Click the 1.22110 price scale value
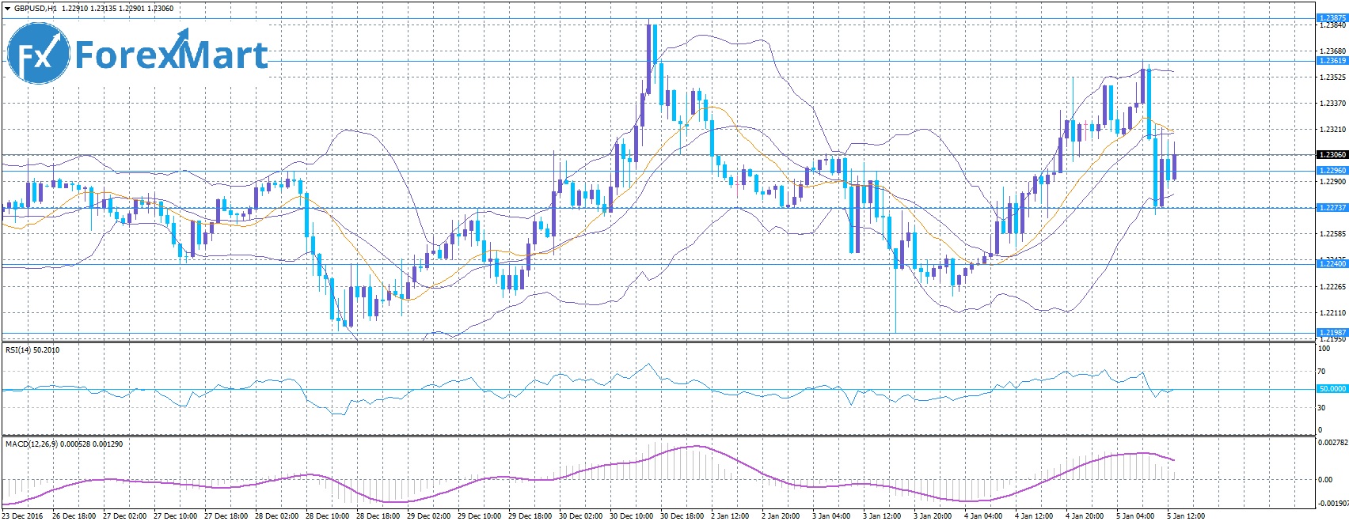Image resolution: width=1349 pixels, height=525 pixels. click(1333, 312)
